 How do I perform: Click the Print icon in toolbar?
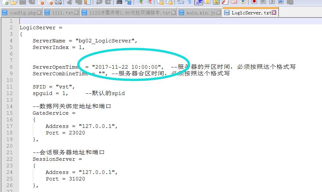coord(58,2)
